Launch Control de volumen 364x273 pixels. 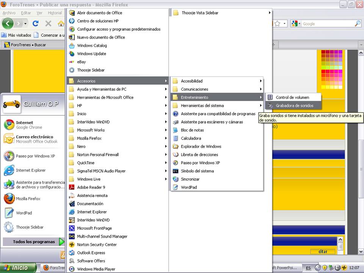pyautogui.click(x=293, y=97)
